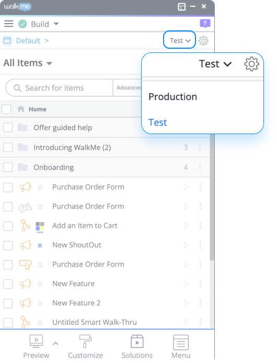This screenshot has width=277, height=363.
Task: Click the Menu icon in bottom bar
Action: (181, 342)
